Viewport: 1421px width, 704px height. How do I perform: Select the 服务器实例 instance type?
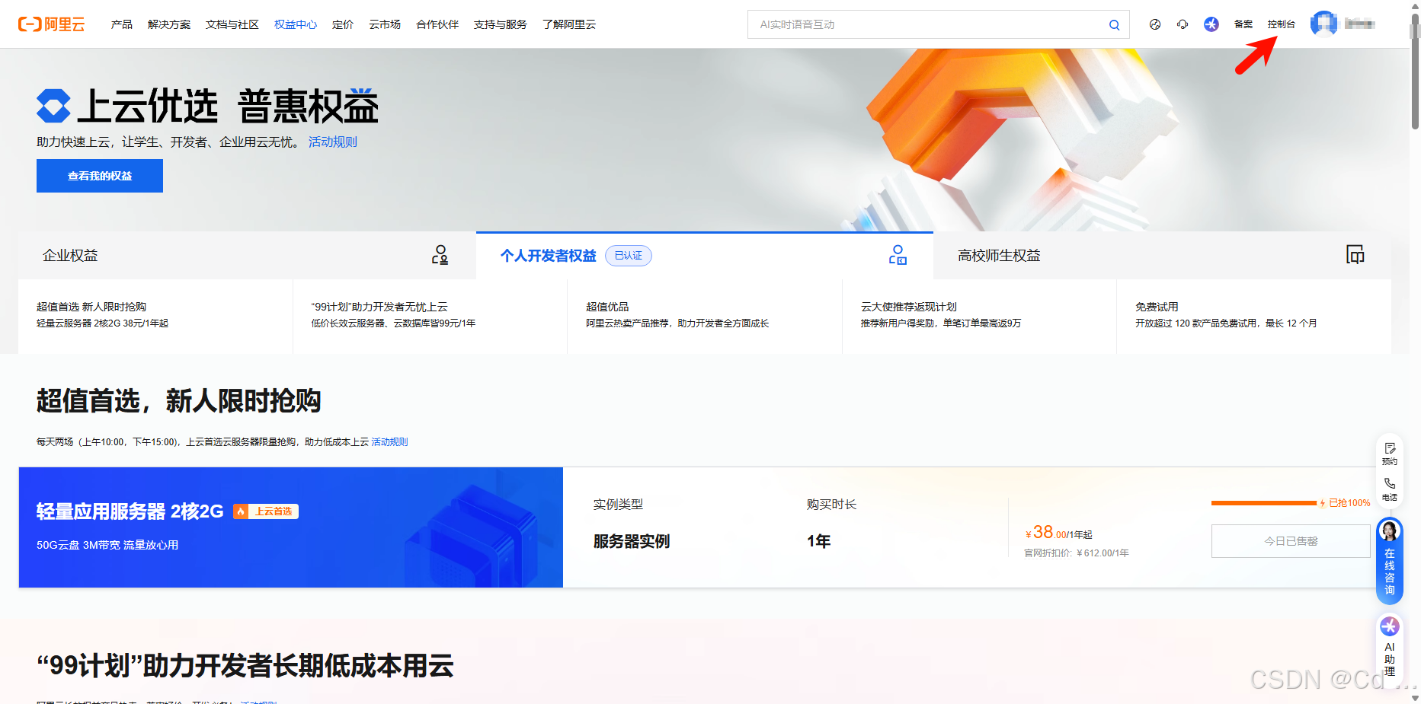click(x=632, y=541)
